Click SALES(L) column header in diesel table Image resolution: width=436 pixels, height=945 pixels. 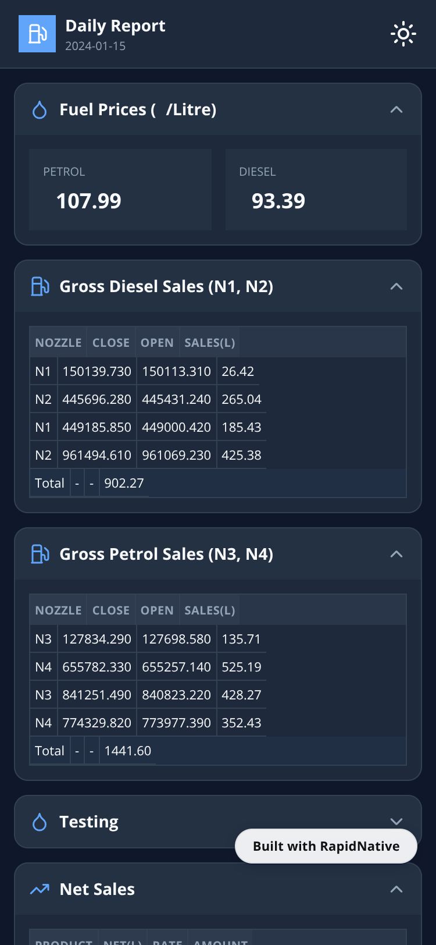click(209, 343)
